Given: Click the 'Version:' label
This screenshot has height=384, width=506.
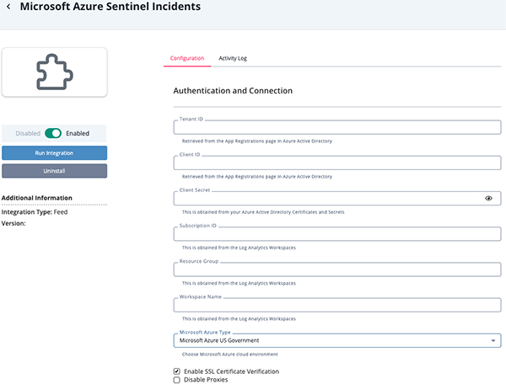Looking at the screenshot, I should [x=13, y=223].
